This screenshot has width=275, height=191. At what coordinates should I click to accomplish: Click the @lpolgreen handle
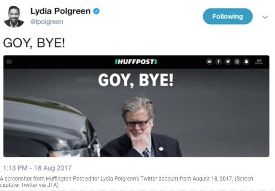coord(47,22)
